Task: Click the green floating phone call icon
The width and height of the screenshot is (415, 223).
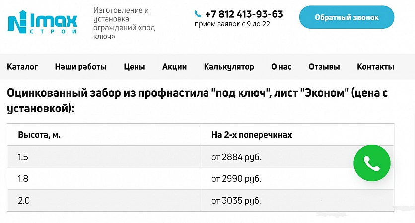Action: click(x=372, y=163)
